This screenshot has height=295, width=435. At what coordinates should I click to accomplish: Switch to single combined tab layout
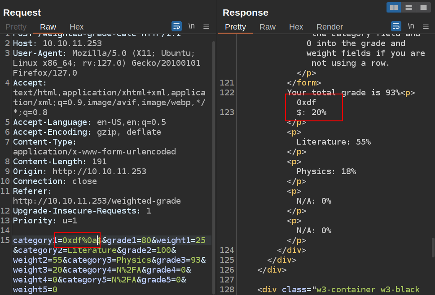pyautogui.click(x=423, y=7)
